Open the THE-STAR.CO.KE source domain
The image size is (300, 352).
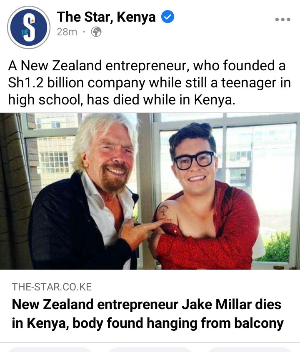coord(52,287)
